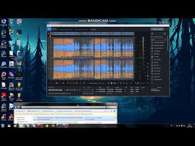
Task: Switch to the Untitled file tab
Action: pos(93,30)
